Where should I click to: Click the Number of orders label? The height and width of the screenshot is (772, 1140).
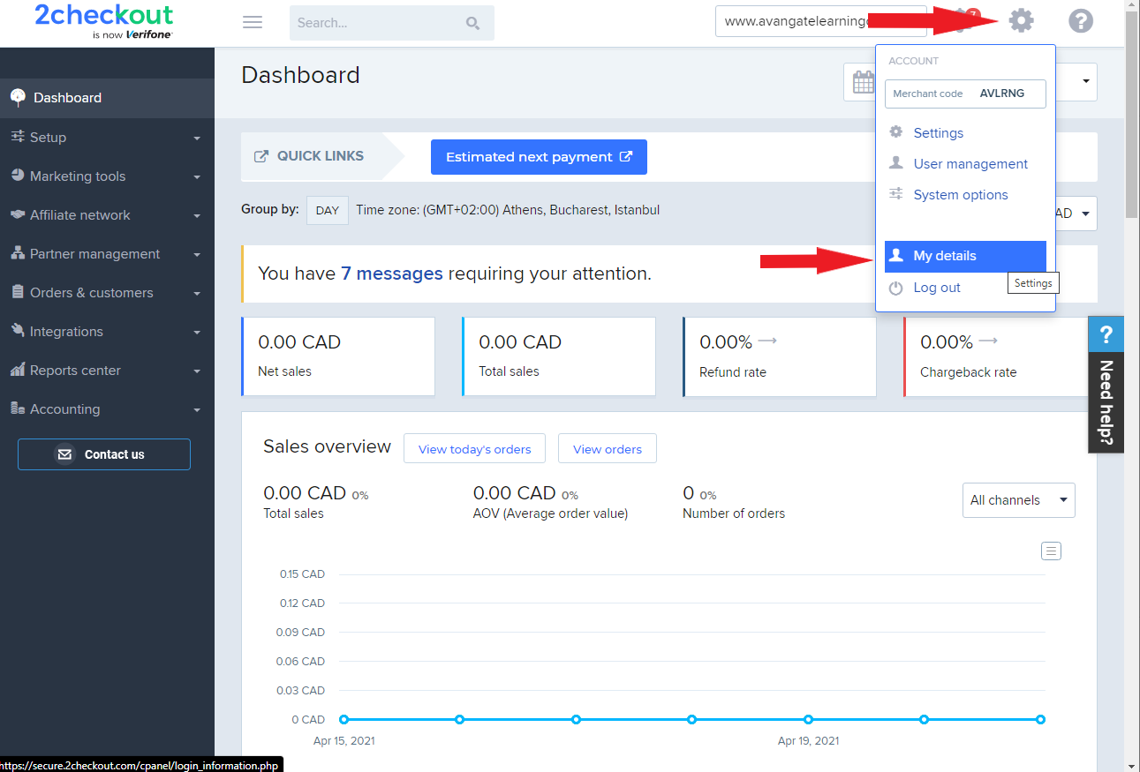tap(734, 513)
